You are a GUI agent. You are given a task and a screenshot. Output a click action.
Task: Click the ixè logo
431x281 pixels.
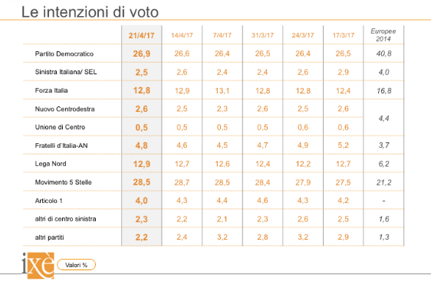pos(38,266)
